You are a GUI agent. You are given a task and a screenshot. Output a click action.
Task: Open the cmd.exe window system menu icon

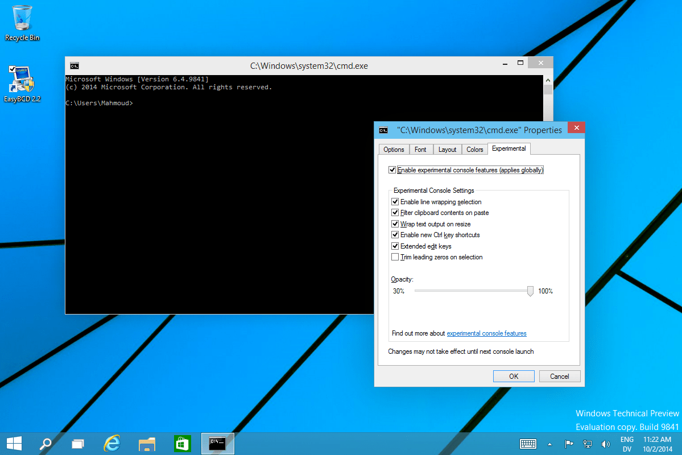pos(75,65)
